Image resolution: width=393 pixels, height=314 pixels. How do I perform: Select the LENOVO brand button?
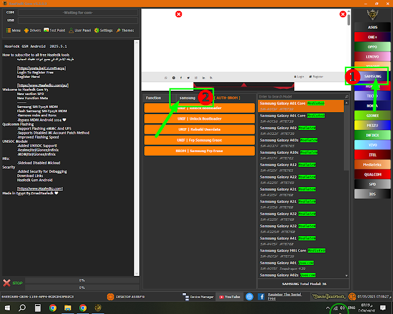[373, 56]
